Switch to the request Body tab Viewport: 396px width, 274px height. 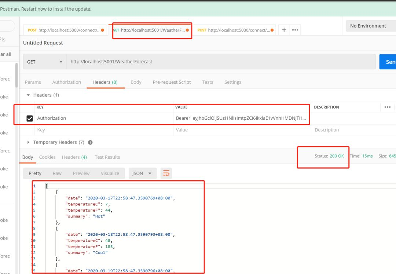[136, 82]
